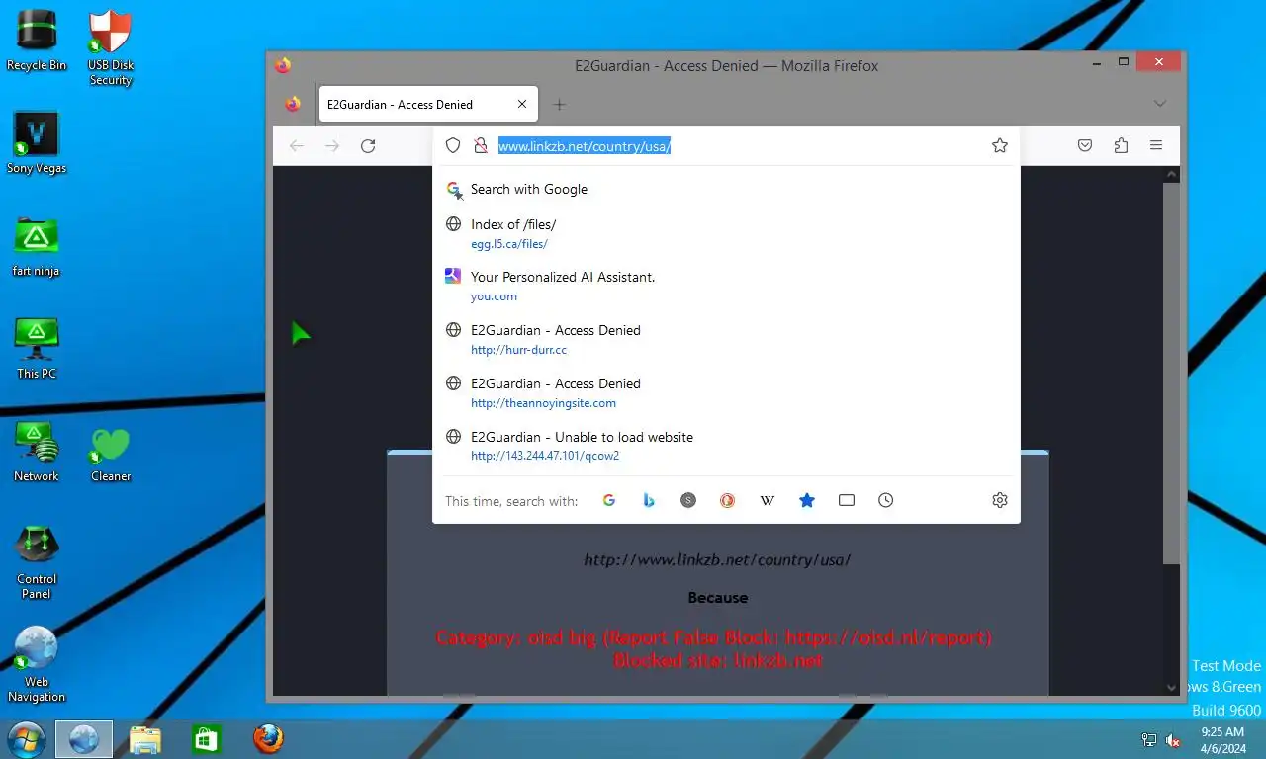Select the Index of /files/ suggestion
Image resolution: width=1266 pixels, height=759 pixels.
[x=726, y=233]
